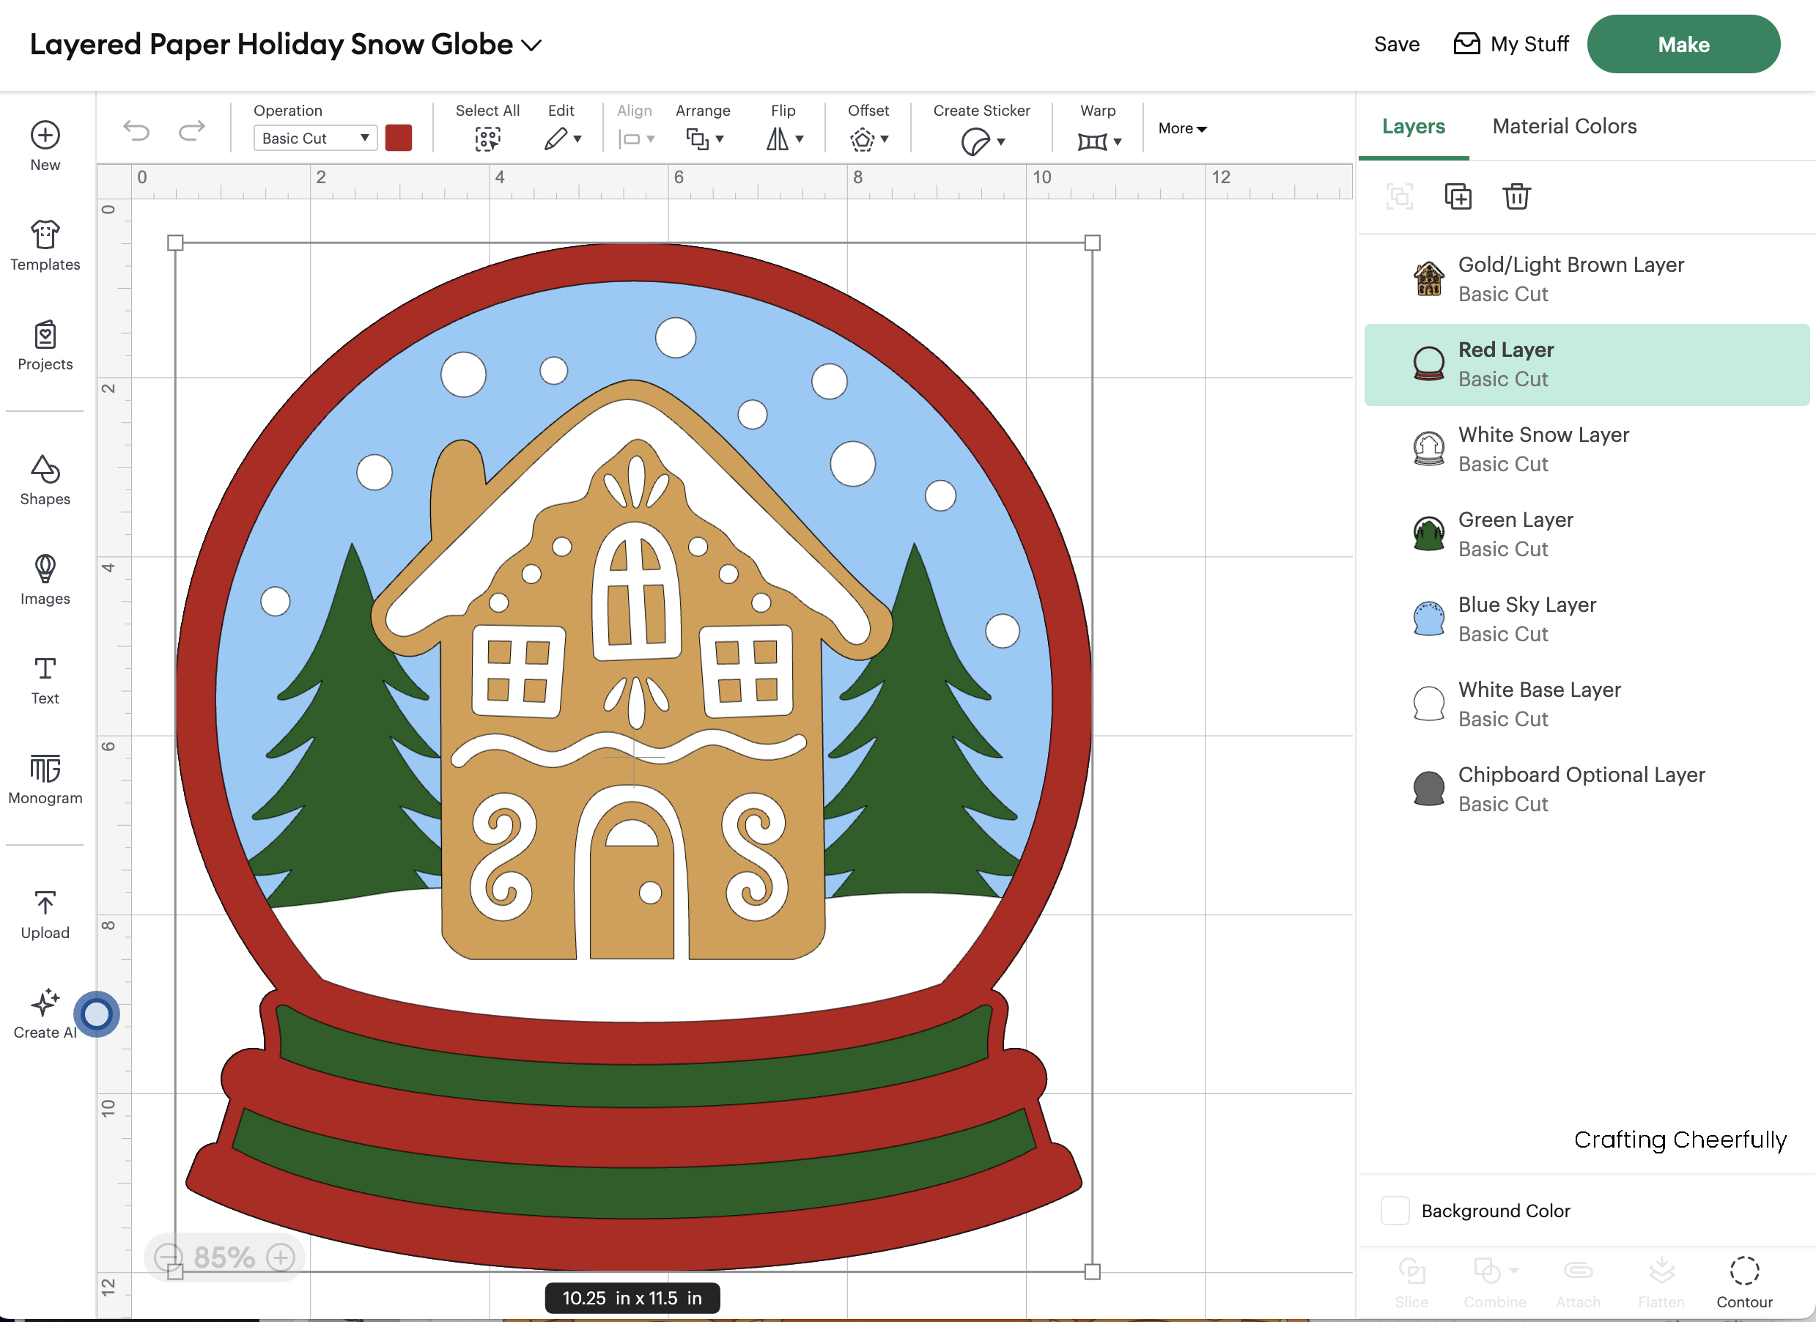Expand the More menu in toolbar
The height and width of the screenshot is (1322, 1816).
click(x=1181, y=128)
